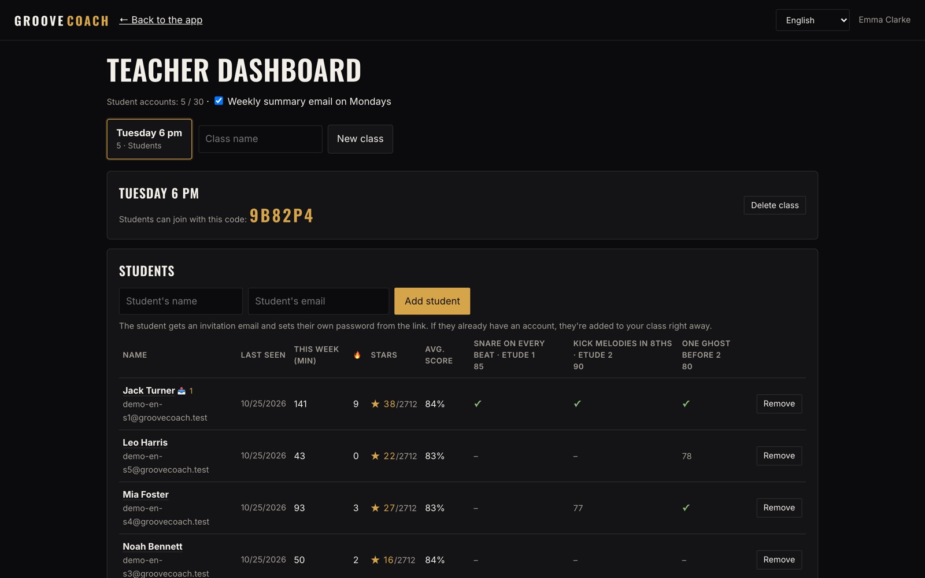Image resolution: width=925 pixels, height=578 pixels.
Task: Remove Leo Harris from the class
Action: (779, 455)
